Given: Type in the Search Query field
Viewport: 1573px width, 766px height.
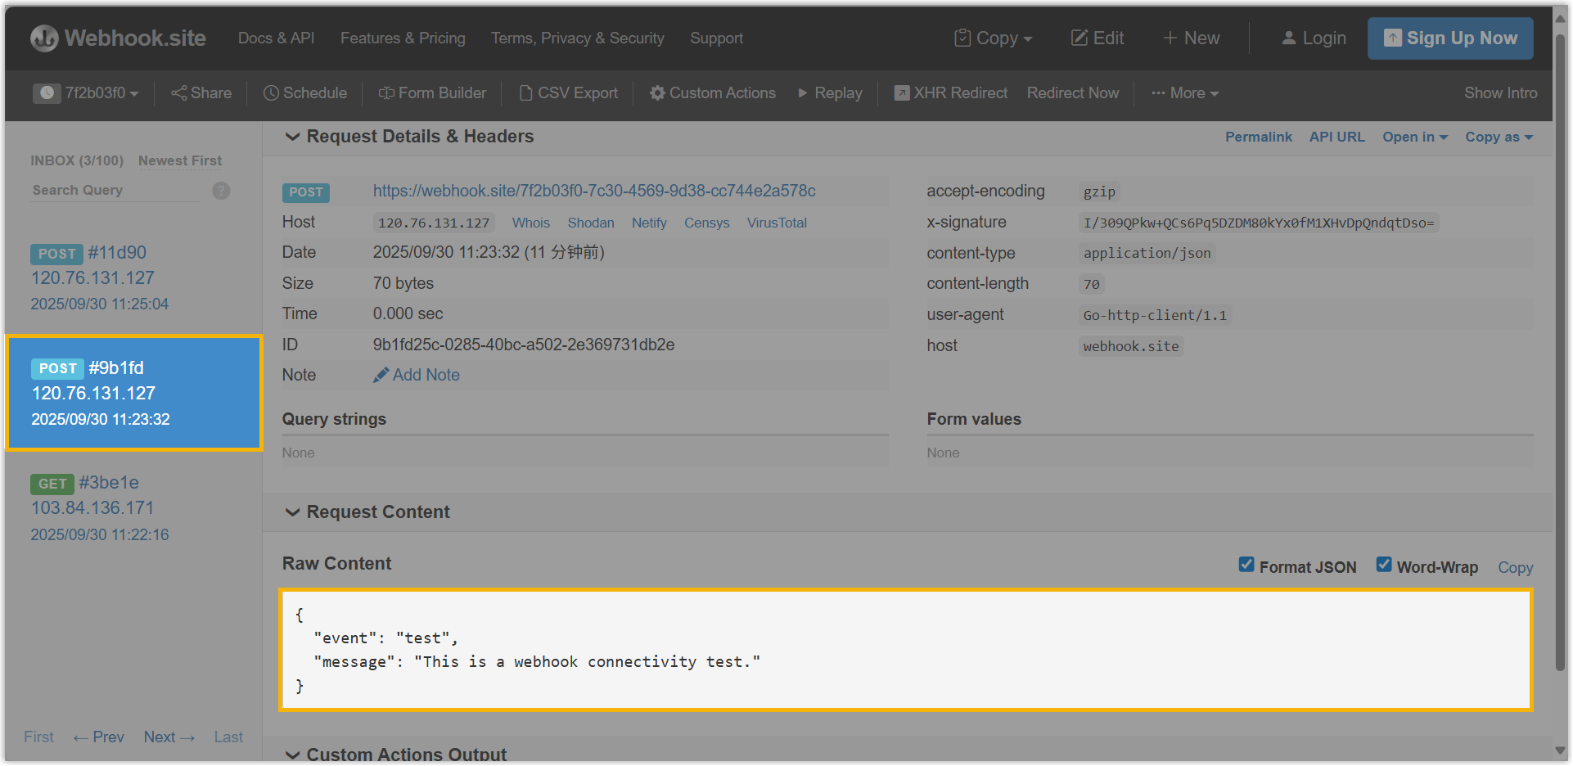Looking at the screenshot, I should [x=115, y=191].
